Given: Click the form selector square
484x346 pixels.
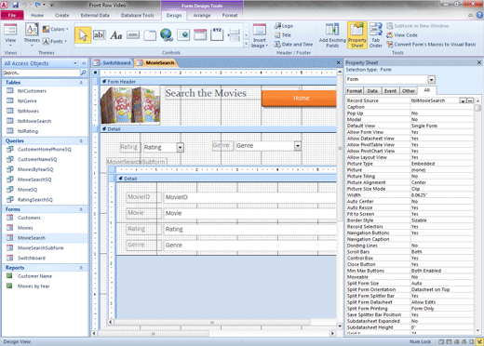Looking at the screenshot, I should click(96, 73).
